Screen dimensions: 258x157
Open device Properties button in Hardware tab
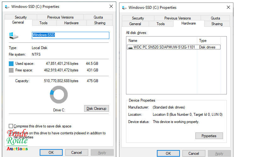pyautogui.click(x=209, y=136)
